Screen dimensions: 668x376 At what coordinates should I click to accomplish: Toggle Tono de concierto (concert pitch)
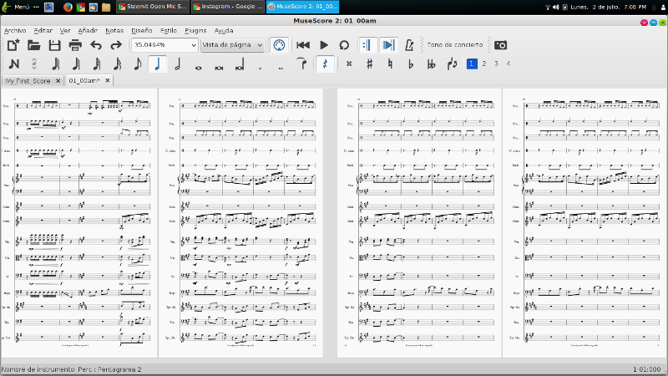pos(455,45)
